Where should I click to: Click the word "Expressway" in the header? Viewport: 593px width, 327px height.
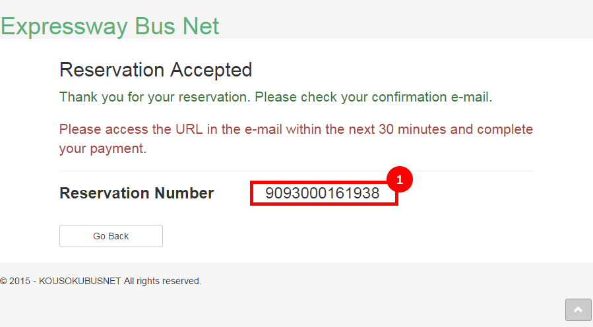coord(64,26)
